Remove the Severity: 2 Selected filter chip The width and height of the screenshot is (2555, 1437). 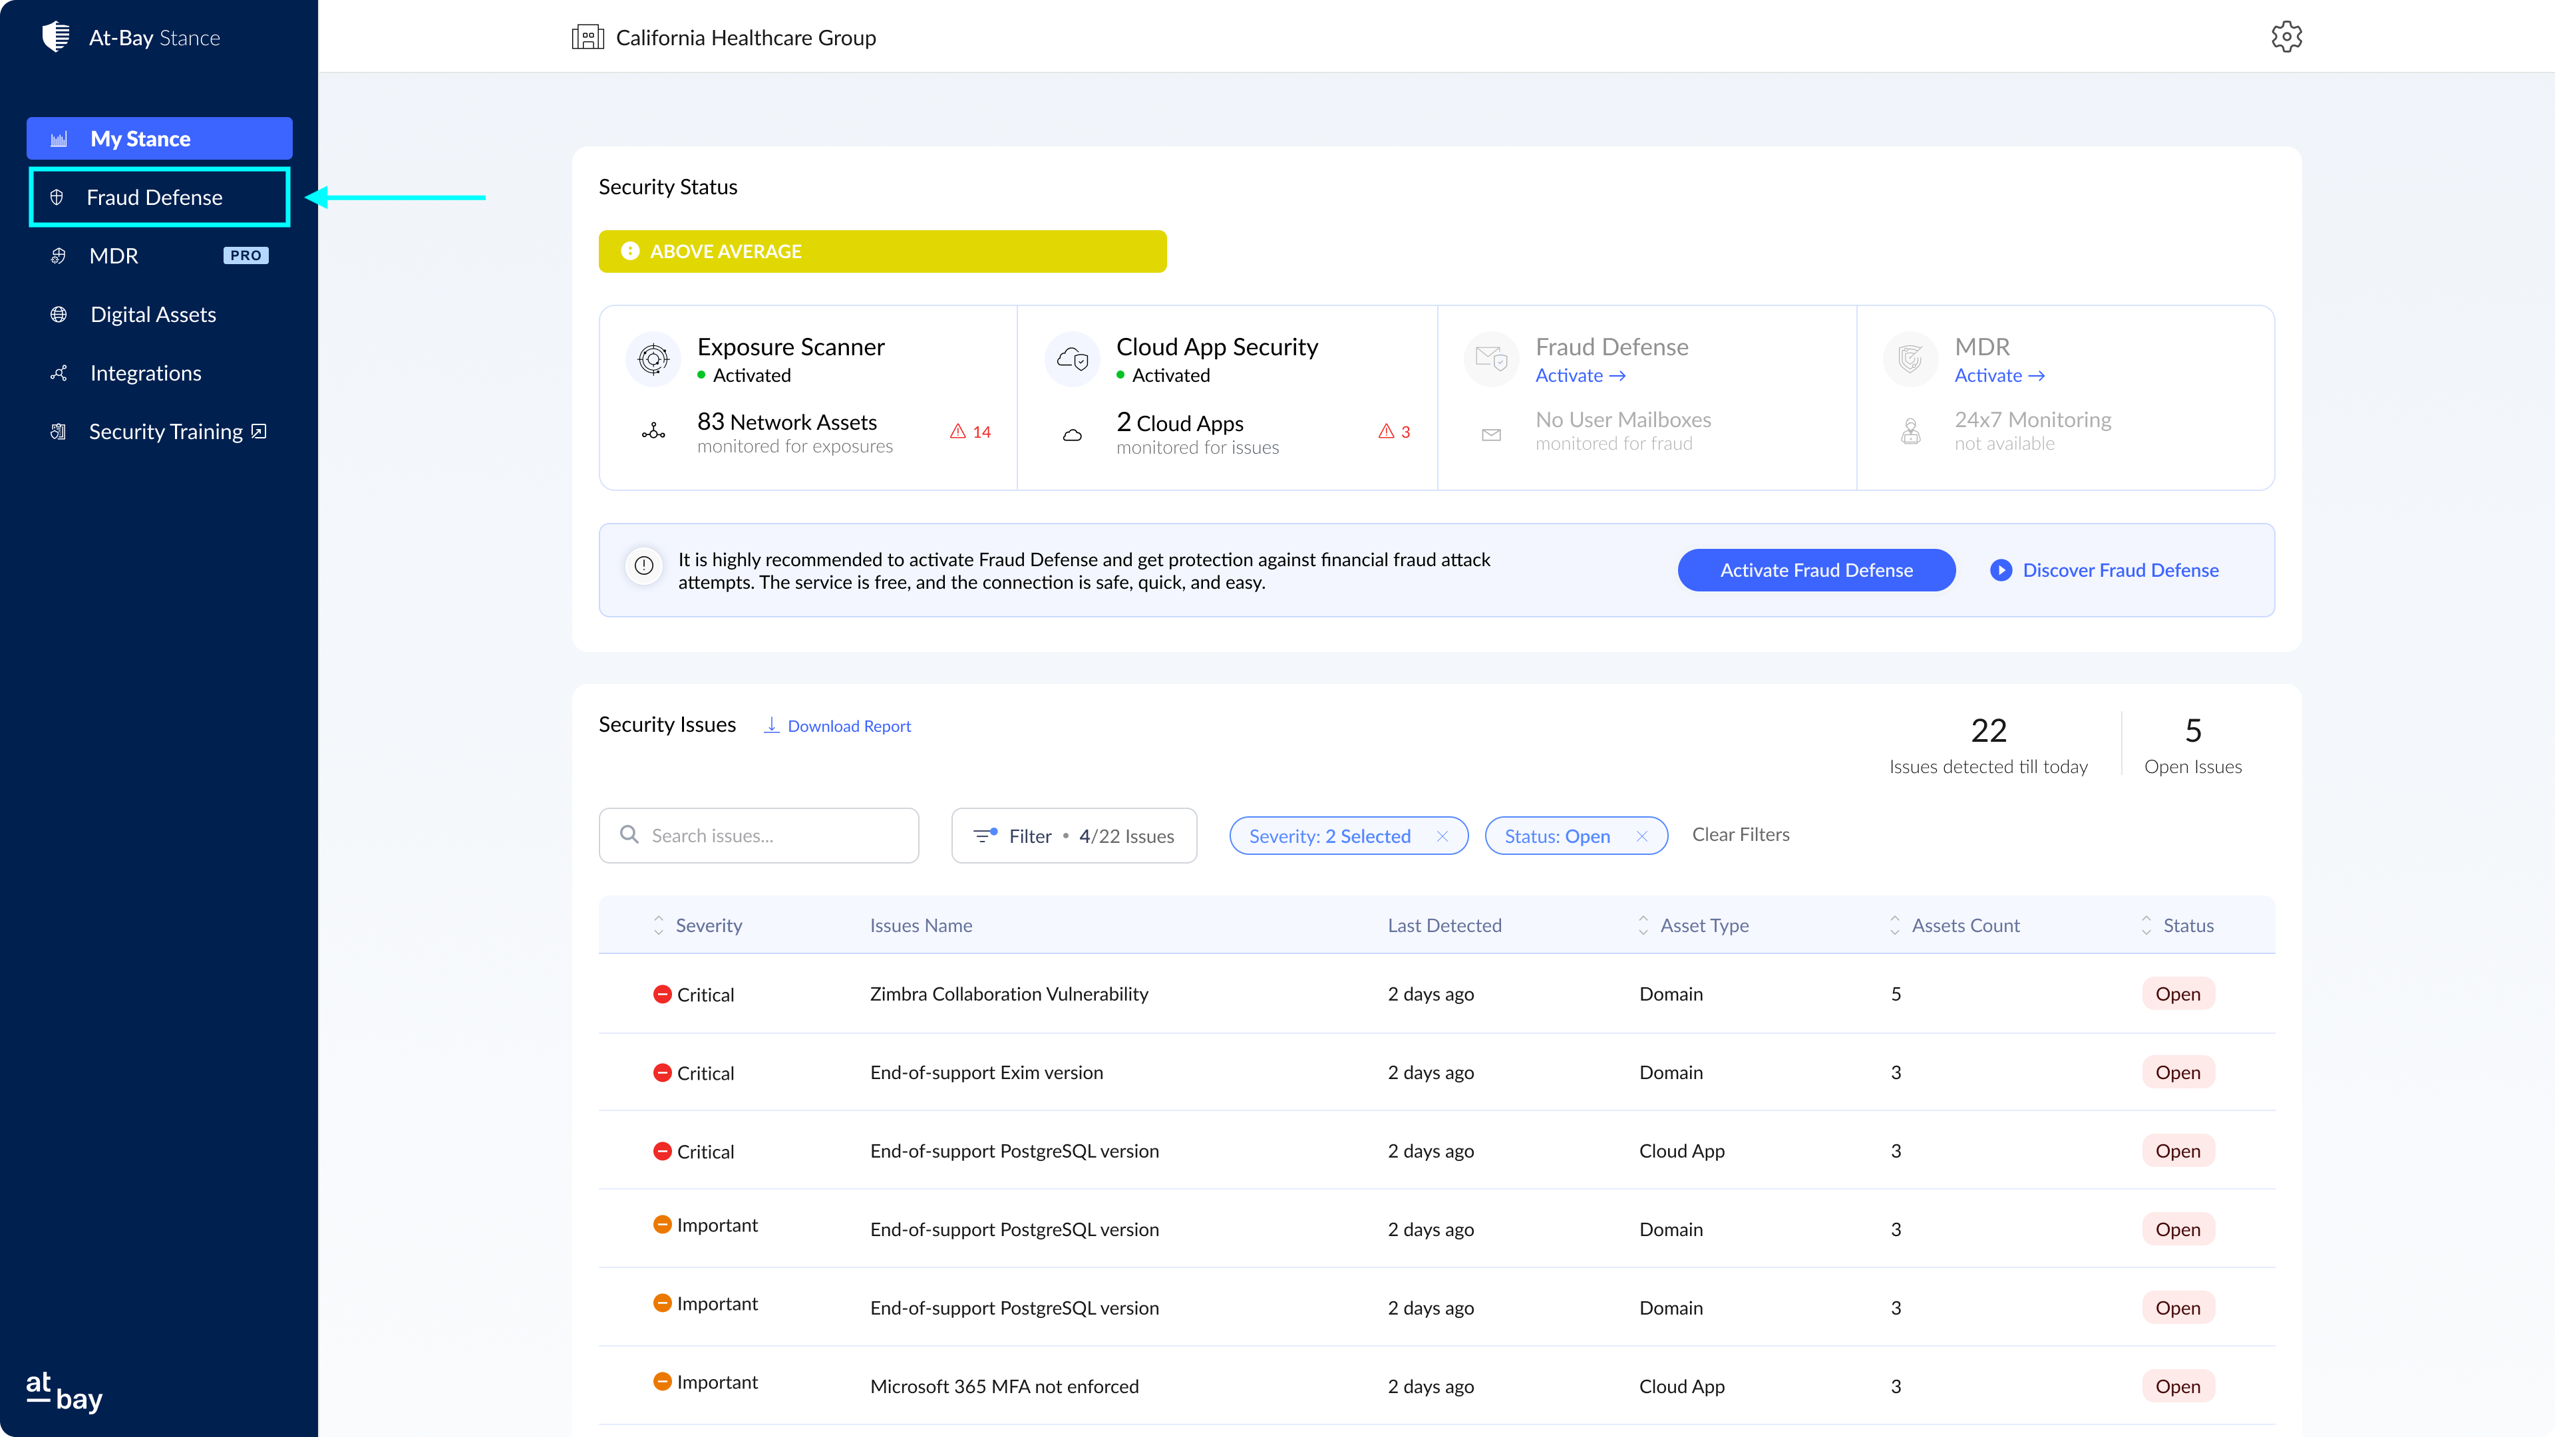[1442, 836]
